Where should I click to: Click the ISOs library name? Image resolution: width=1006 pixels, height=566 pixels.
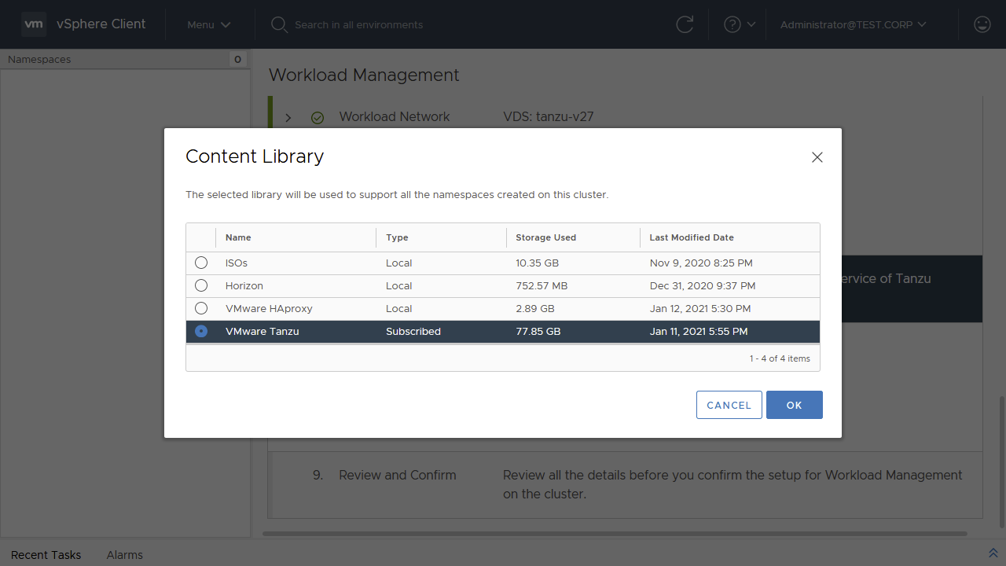tap(237, 263)
